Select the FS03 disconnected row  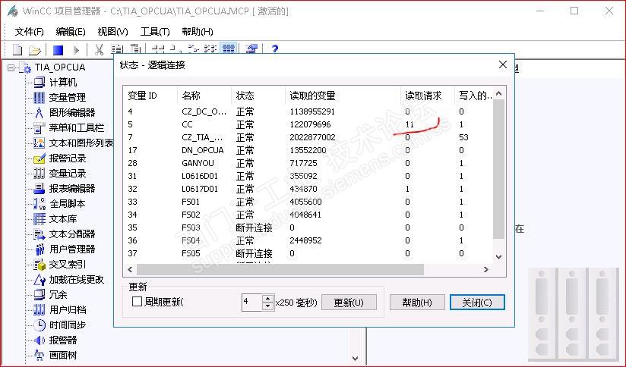308,227
